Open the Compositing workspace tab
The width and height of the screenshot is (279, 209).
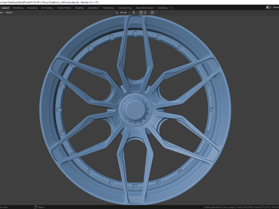pos(125,8)
